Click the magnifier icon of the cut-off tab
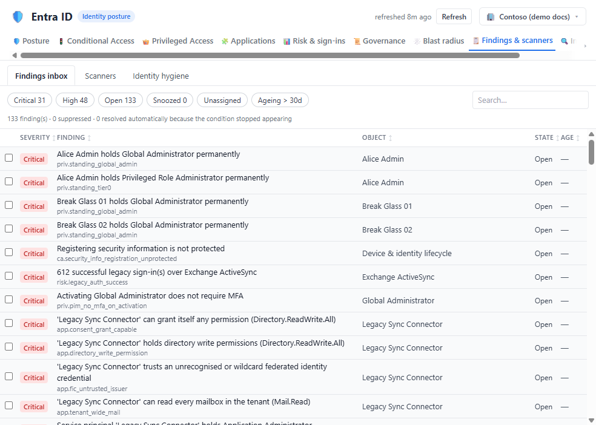The height and width of the screenshot is (425, 596). tap(565, 41)
